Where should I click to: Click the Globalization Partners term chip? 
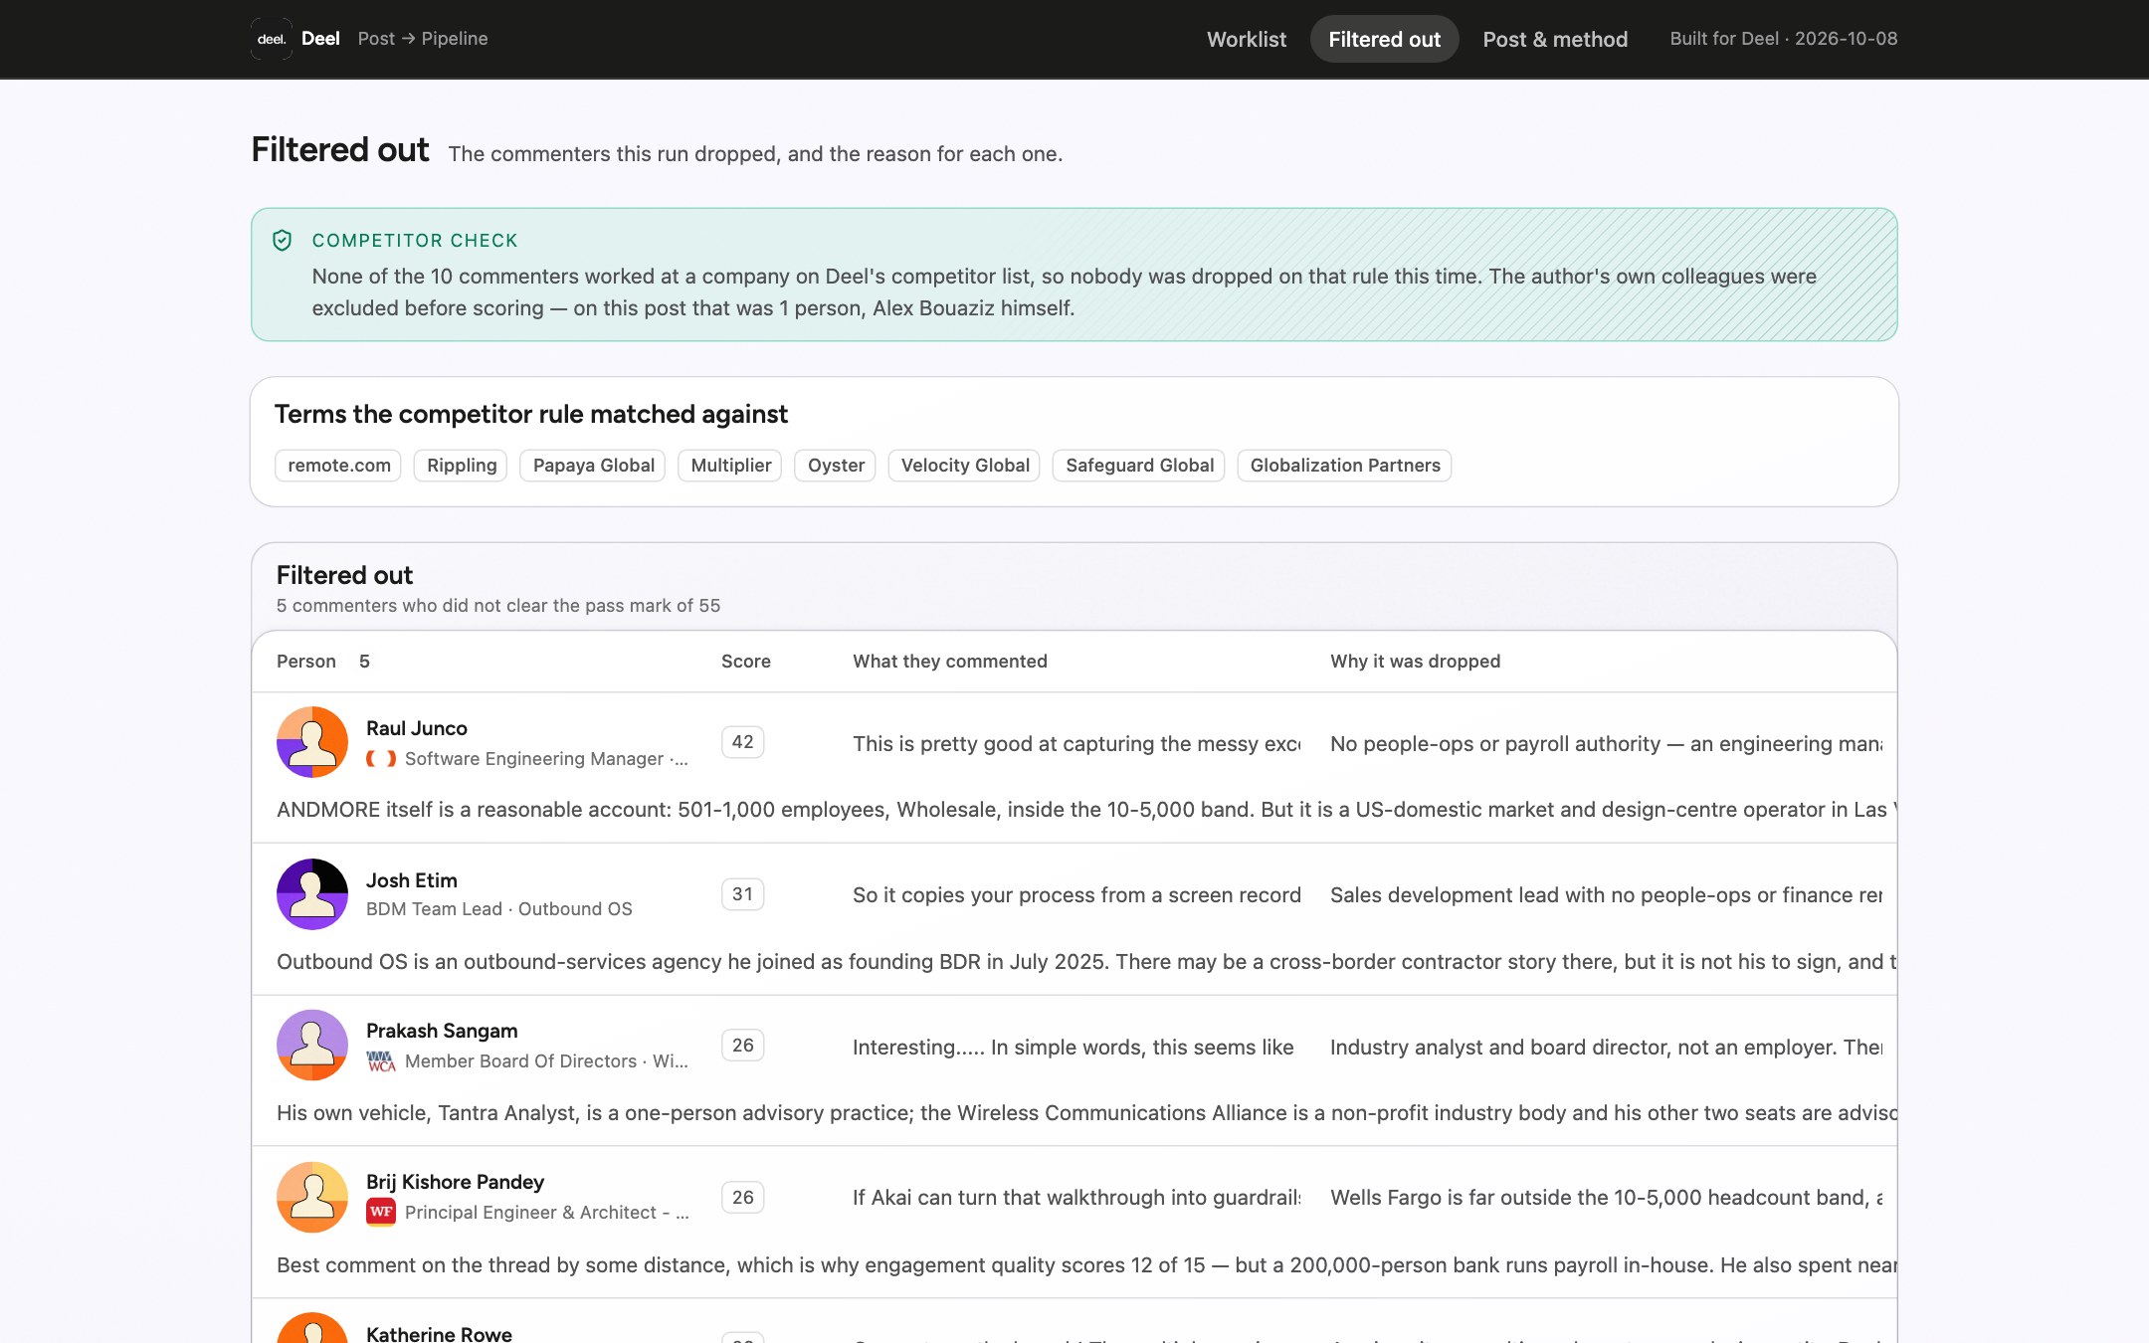[x=1344, y=466]
